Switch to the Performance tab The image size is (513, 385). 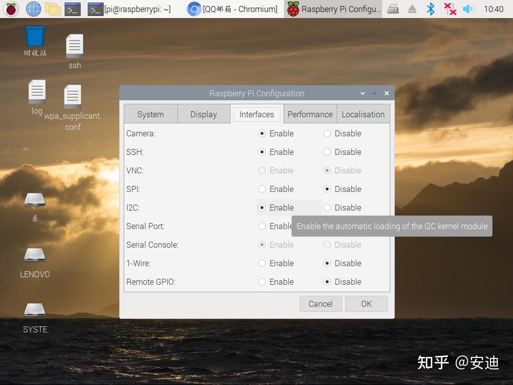310,114
